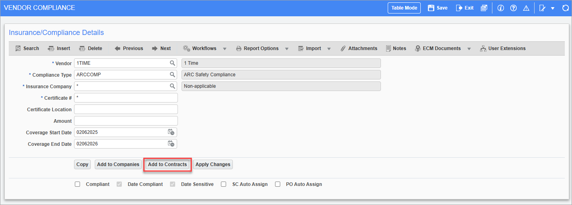Switch to Table Mode
Viewport: 572px width, 205px height.
(404, 8)
